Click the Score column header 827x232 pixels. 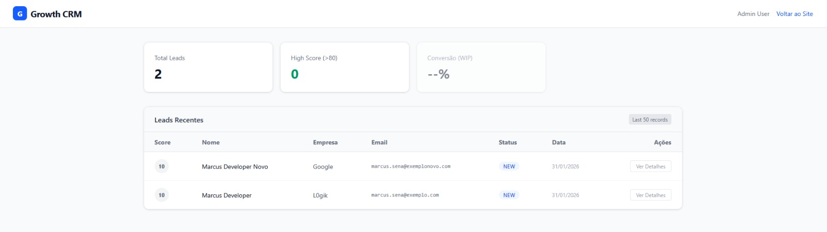click(x=162, y=142)
